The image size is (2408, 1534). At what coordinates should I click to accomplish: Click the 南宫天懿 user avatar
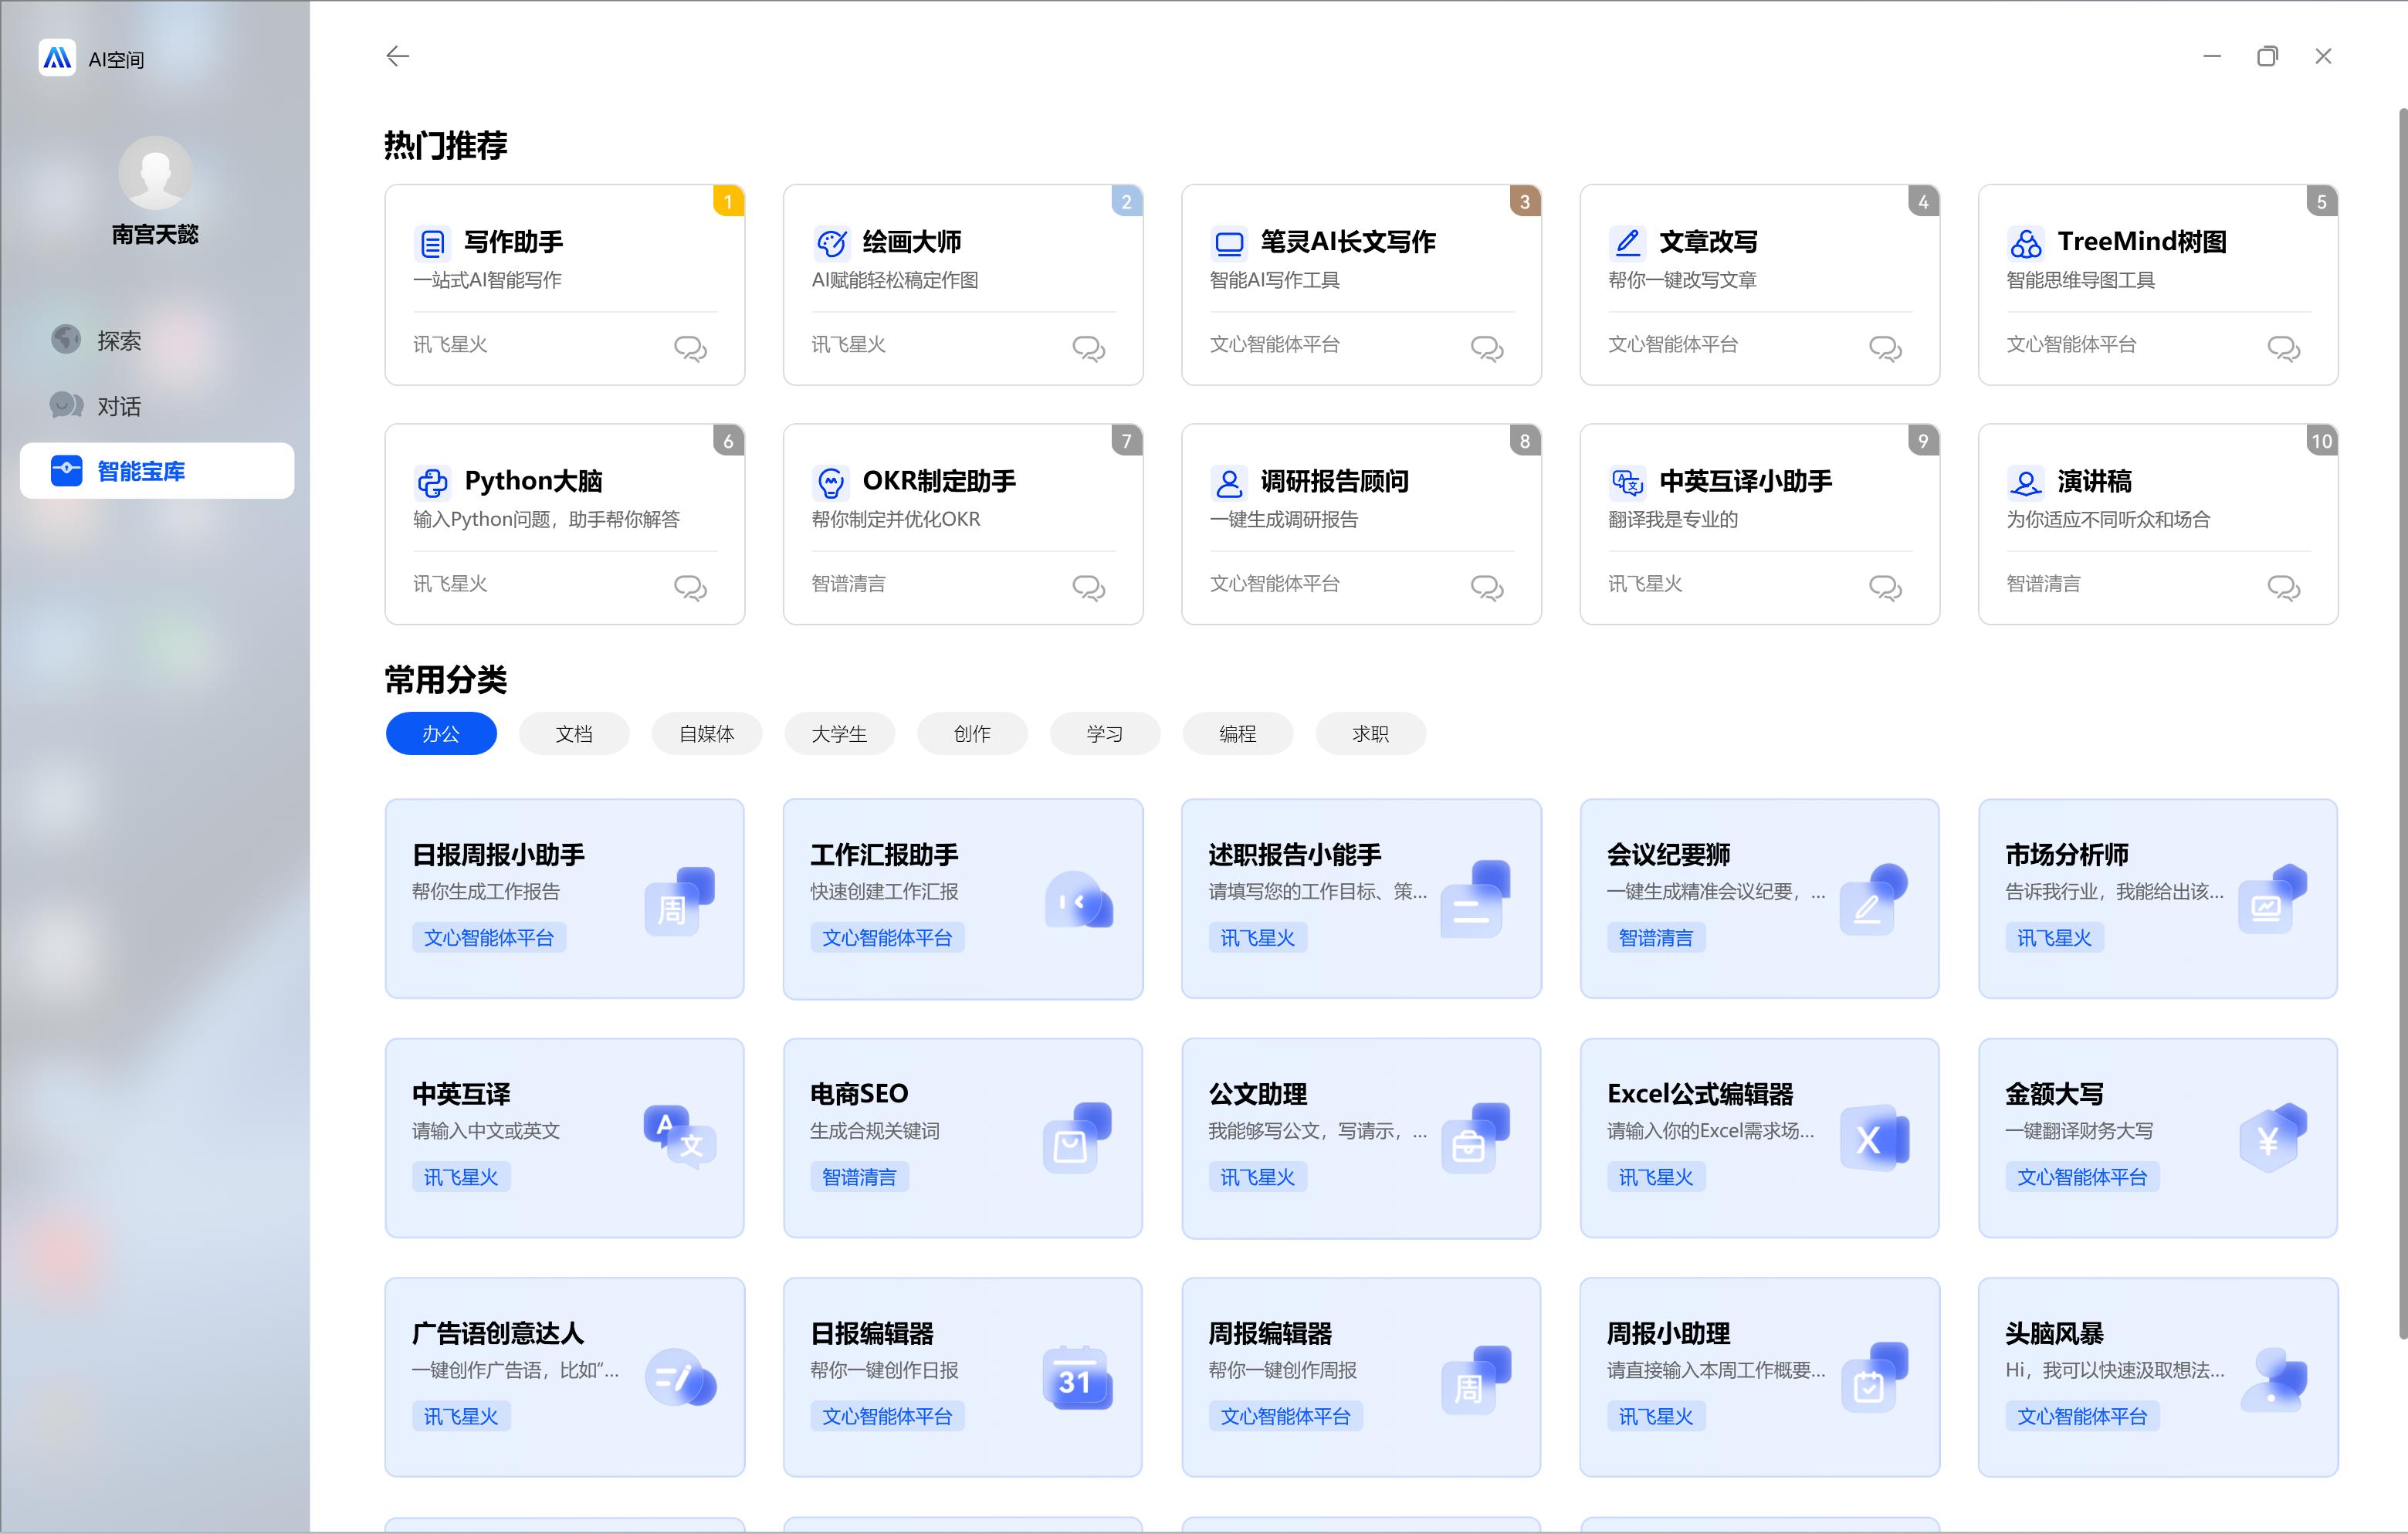click(155, 172)
